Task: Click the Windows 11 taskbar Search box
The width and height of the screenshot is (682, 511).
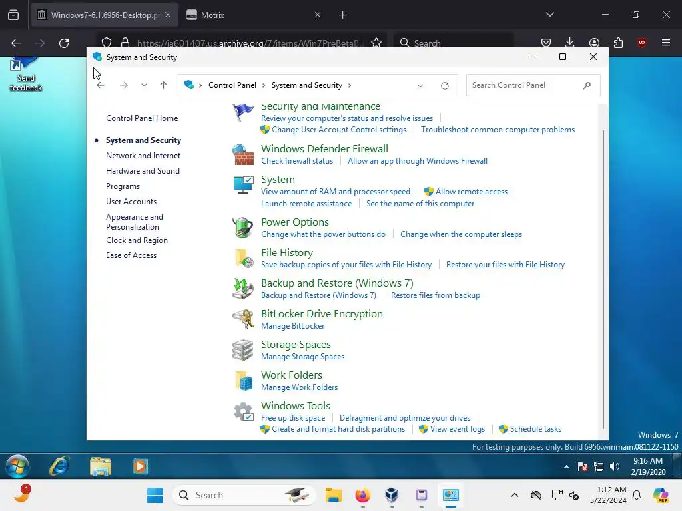Action: tap(244, 495)
